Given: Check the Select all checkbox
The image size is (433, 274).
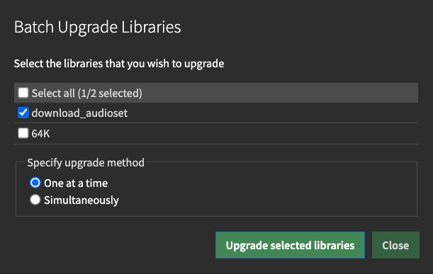Looking at the screenshot, I should coord(23,93).
